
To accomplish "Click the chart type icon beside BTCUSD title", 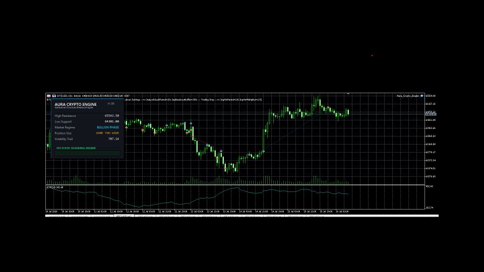I will [x=54, y=96].
